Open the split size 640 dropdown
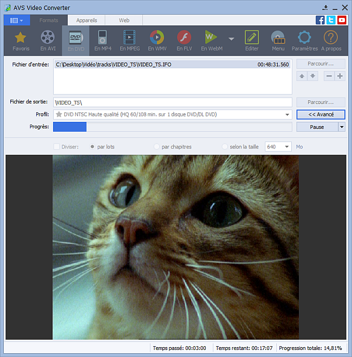Viewport: 352px width, 357px height. pos(286,147)
